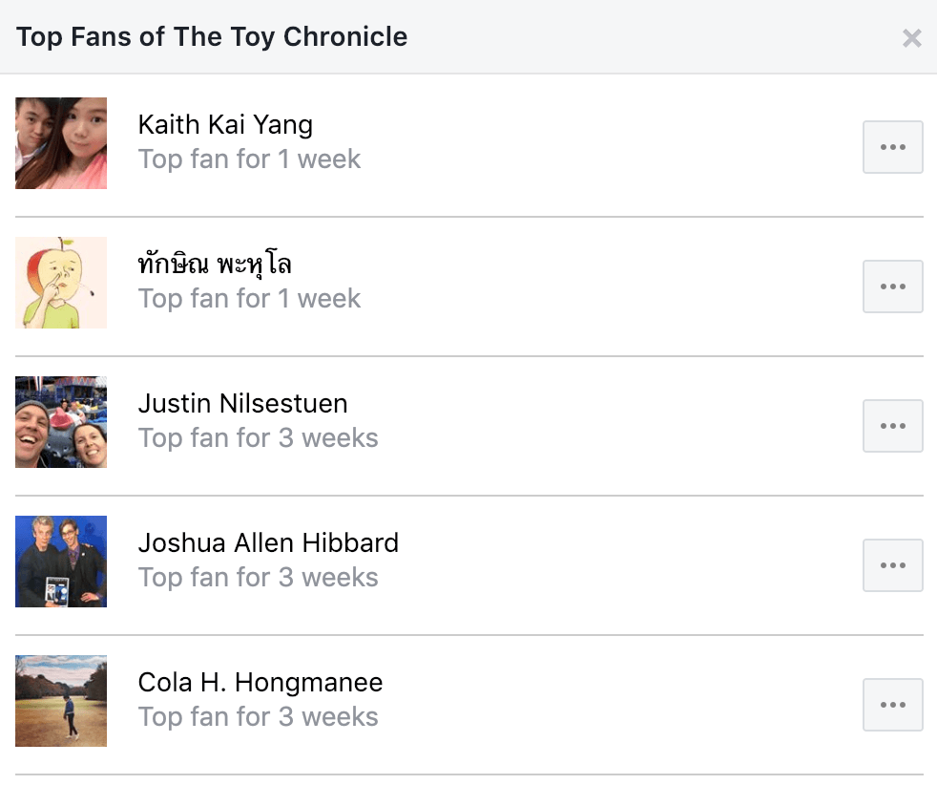Click Joshua Allen Hibbard's blue-background photo
Viewport: 937px width, 785px height.
(x=61, y=561)
